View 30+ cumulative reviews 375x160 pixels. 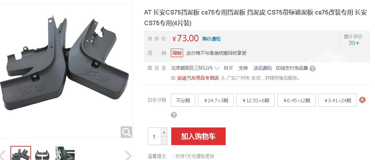(354, 43)
